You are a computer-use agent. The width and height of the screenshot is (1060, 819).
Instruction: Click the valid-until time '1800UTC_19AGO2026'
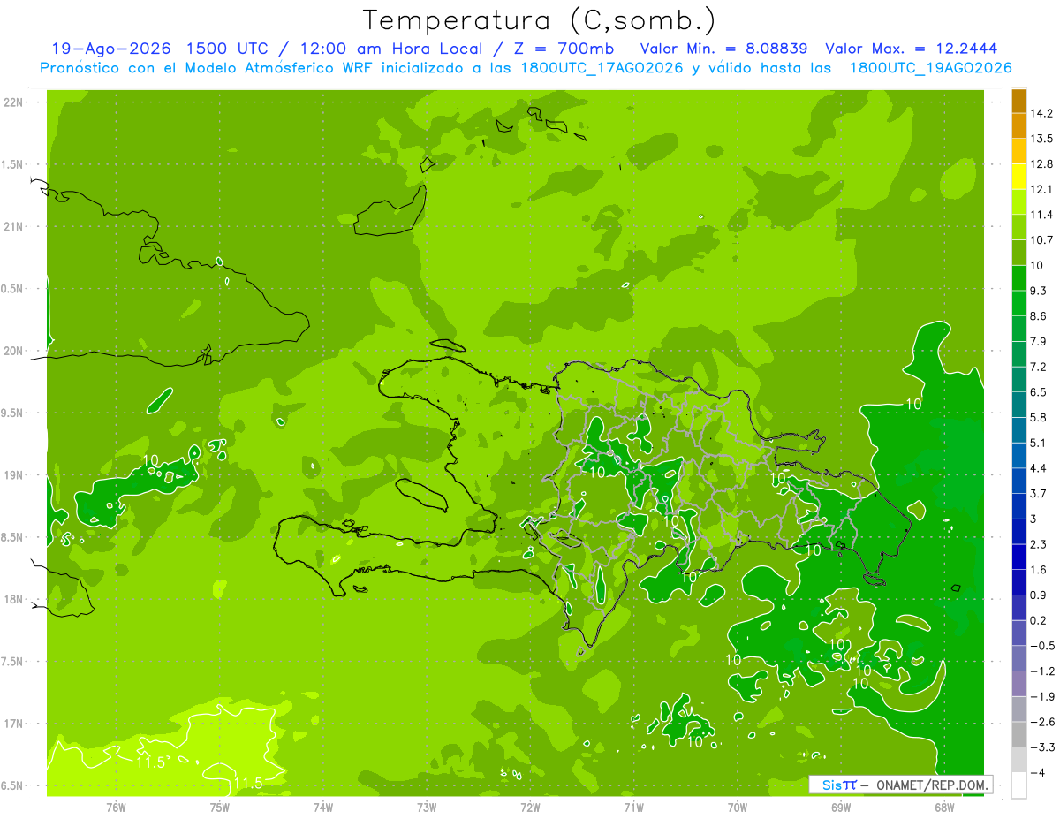930,68
